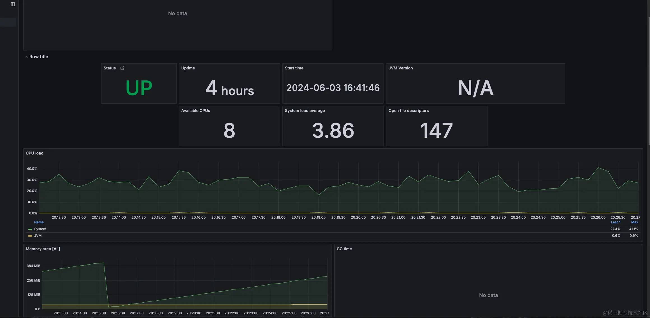This screenshot has width=650, height=318.
Task: Select the highlighted item in left sidebar
Action: coord(8,22)
